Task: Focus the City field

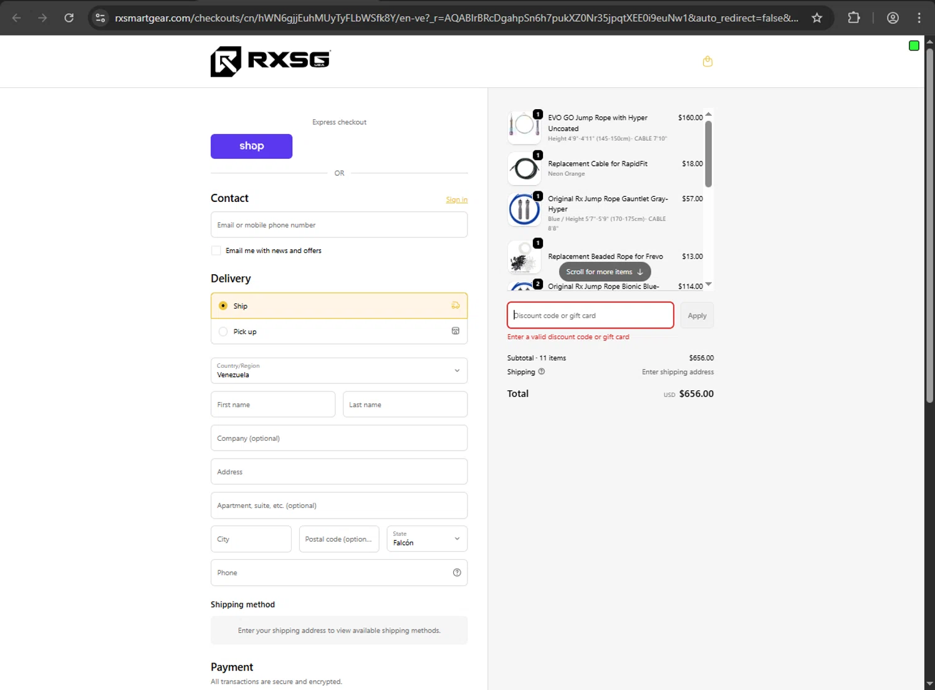Action: pos(251,539)
